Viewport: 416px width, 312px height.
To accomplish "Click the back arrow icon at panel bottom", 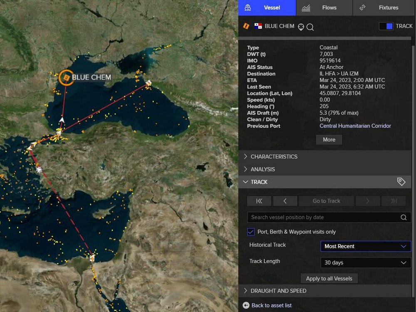I will pos(246,305).
